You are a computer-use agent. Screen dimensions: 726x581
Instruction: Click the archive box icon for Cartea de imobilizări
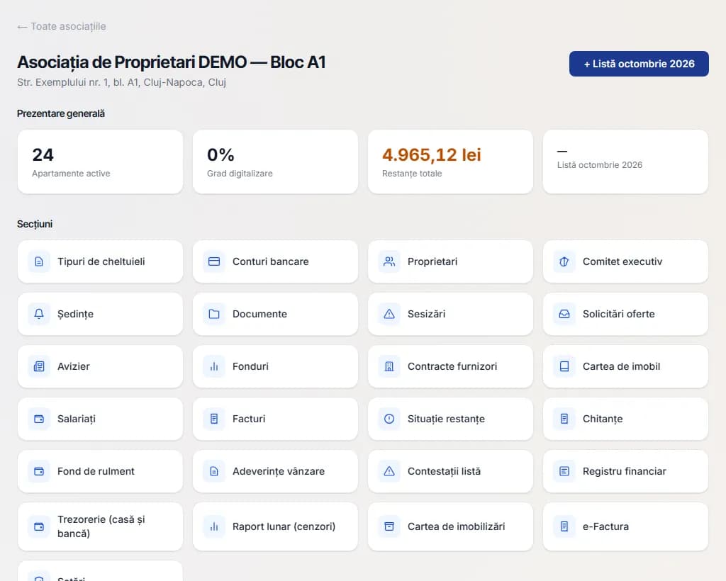[389, 526]
